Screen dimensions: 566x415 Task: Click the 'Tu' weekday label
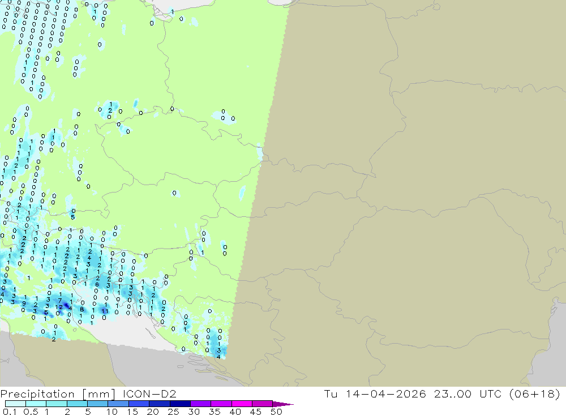331,393
